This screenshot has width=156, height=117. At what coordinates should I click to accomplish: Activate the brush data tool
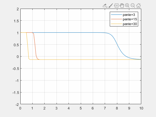pyautogui.click(x=111, y=6)
